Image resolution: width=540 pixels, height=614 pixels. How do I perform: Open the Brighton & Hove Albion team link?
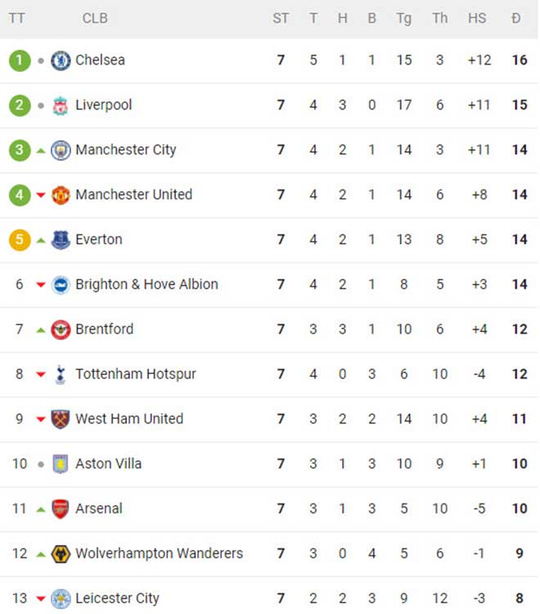tap(146, 285)
